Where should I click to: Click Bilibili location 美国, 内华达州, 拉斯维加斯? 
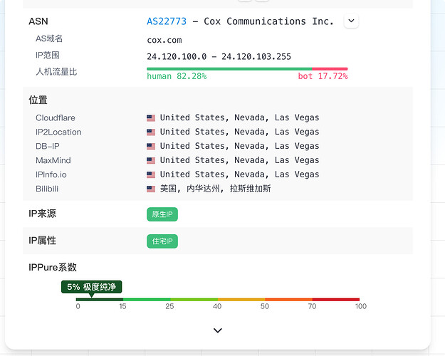tap(216, 189)
